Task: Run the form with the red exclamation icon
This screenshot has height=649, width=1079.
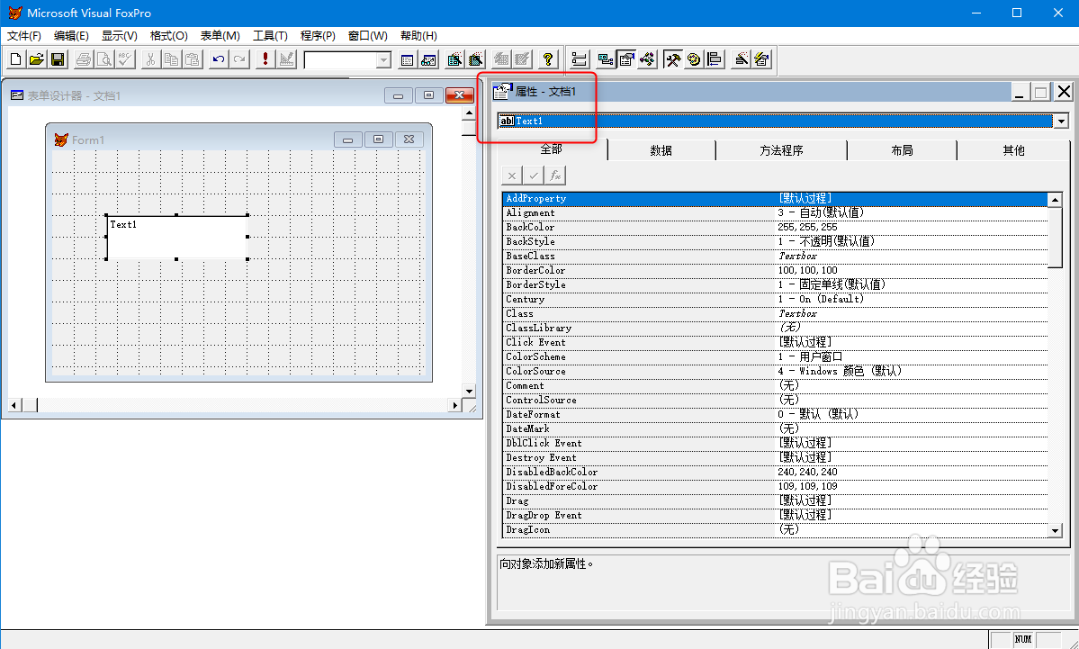Action: pyautogui.click(x=265, y=60)
